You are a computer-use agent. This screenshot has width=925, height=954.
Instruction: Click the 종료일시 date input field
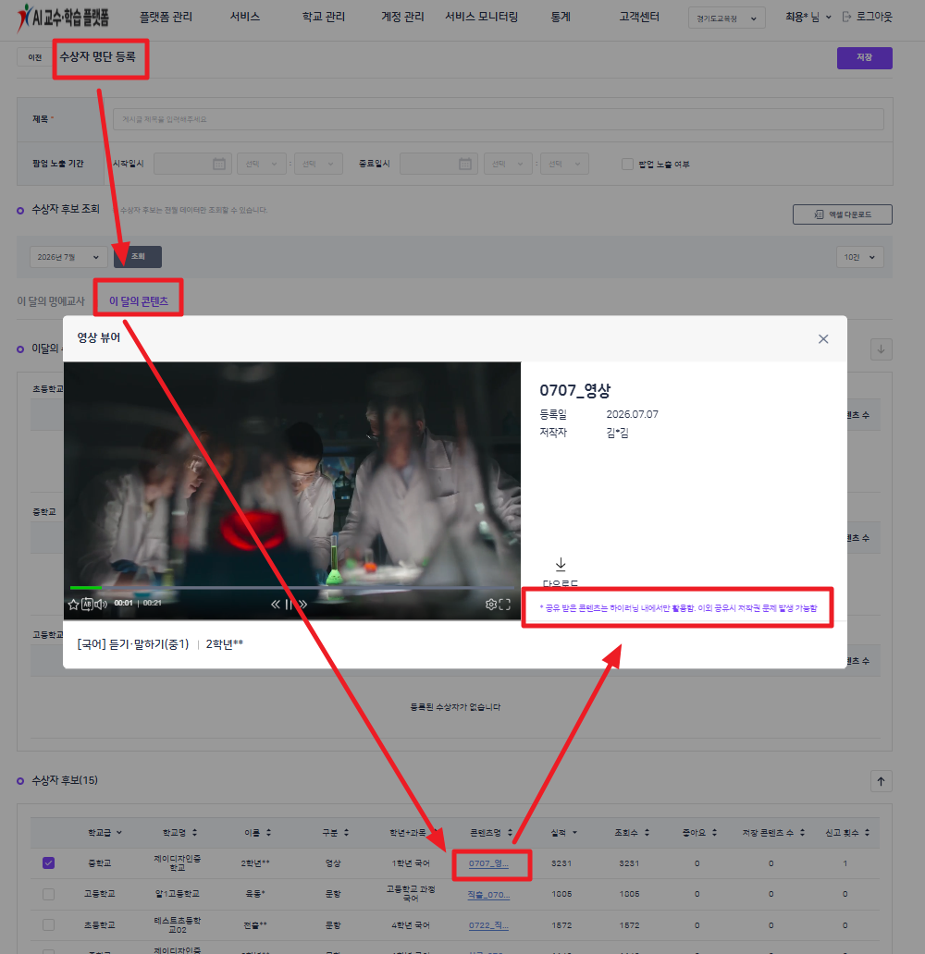point(438,164)
